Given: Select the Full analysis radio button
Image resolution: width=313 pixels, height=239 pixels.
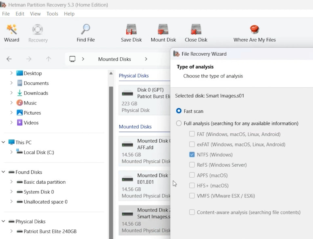Looking at the screenshot, I should 179,123.
